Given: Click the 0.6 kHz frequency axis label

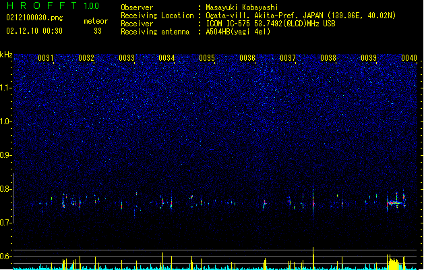Looking at the screenshot, I should (x=6, y=256).
